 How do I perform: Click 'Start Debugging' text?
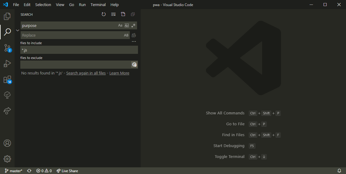tap(229, 146)
